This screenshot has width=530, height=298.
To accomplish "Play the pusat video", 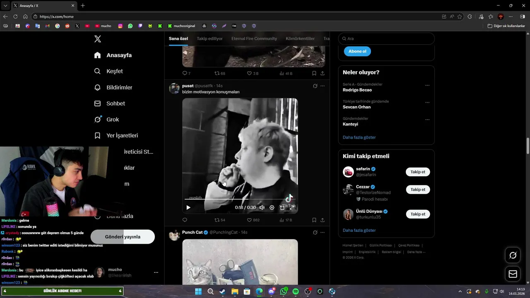I will 188,207.
